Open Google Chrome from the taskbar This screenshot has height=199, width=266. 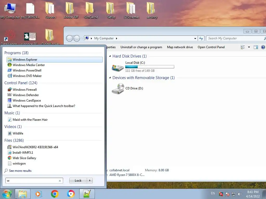55,194
